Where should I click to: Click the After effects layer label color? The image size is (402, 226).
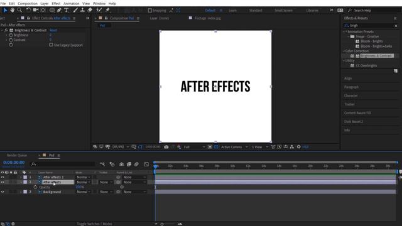click(25, 182)
